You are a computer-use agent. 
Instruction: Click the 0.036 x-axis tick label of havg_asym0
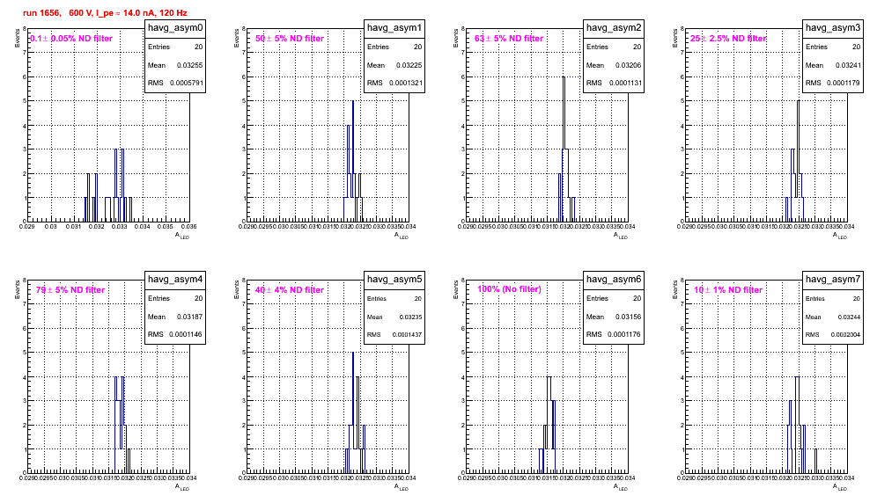click(x=188, y=226)
